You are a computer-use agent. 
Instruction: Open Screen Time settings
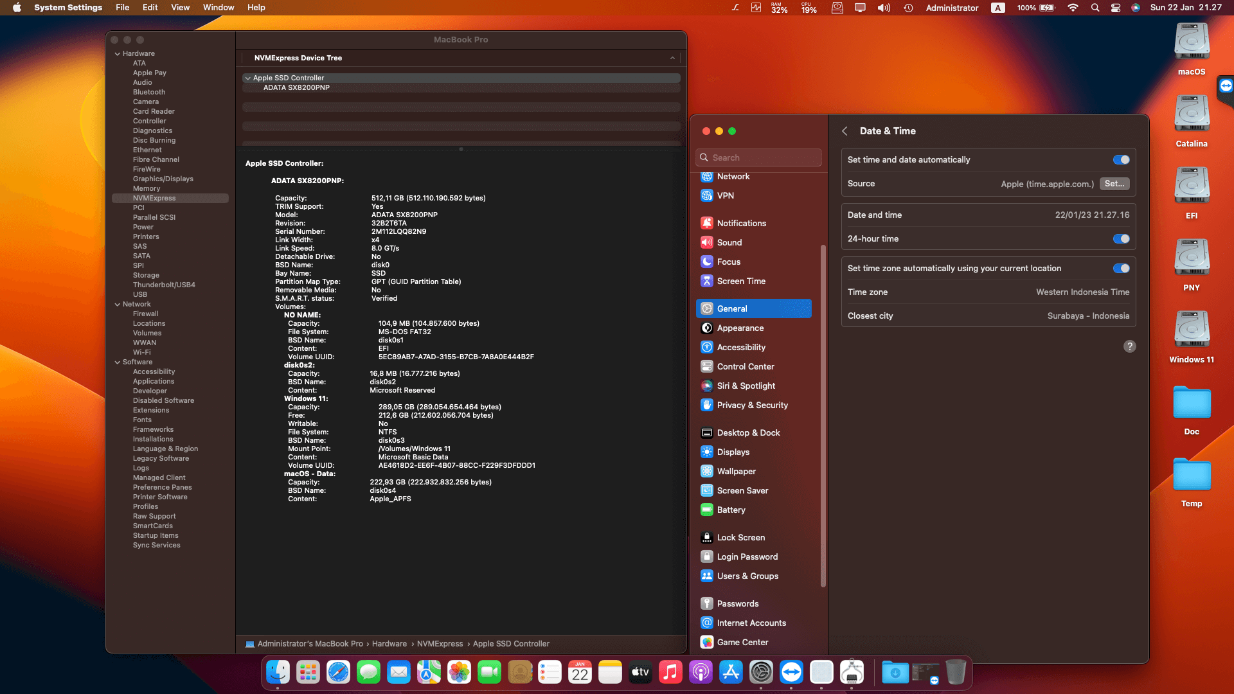pos(741,281)
